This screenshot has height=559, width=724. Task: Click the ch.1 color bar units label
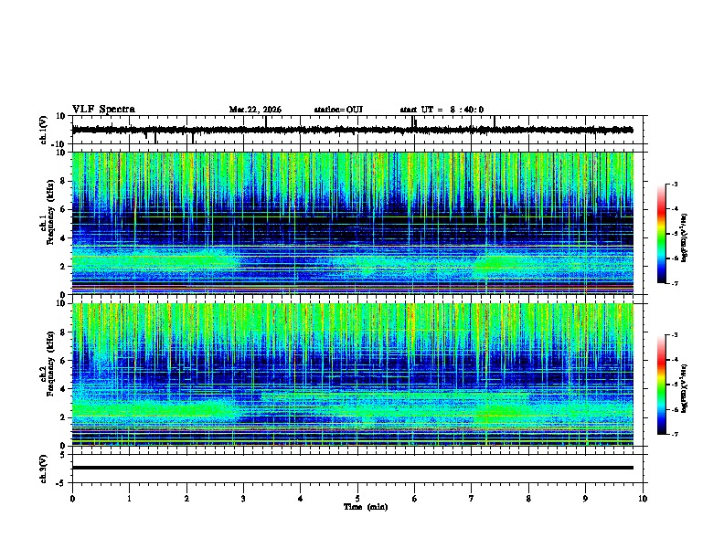tap(685, 237)
